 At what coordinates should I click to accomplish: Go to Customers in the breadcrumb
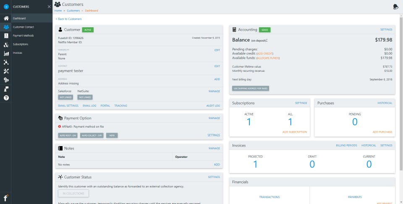(x=73, y=11)
